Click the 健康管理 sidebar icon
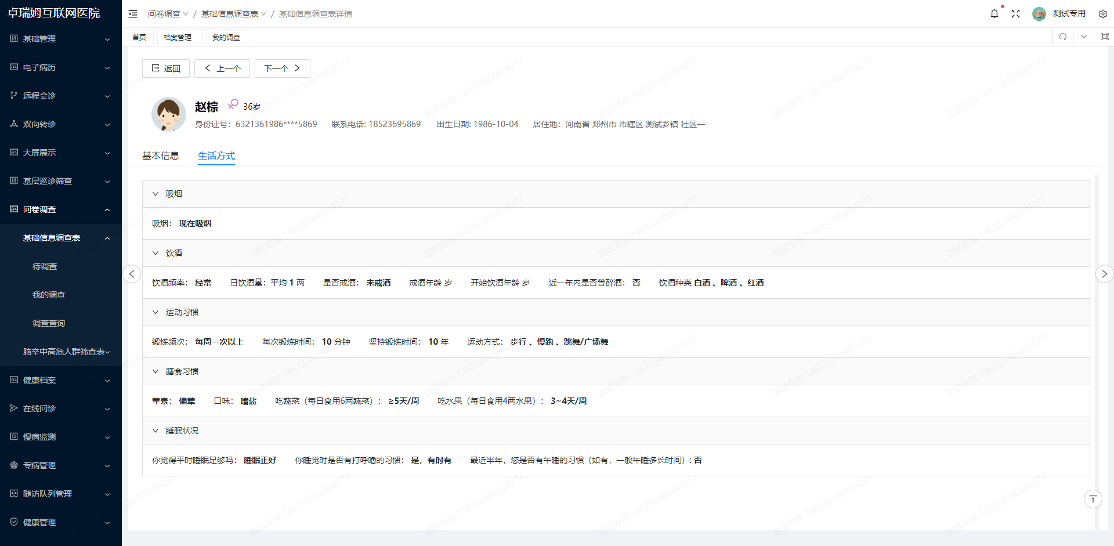1114x546 pixels. 14,522
